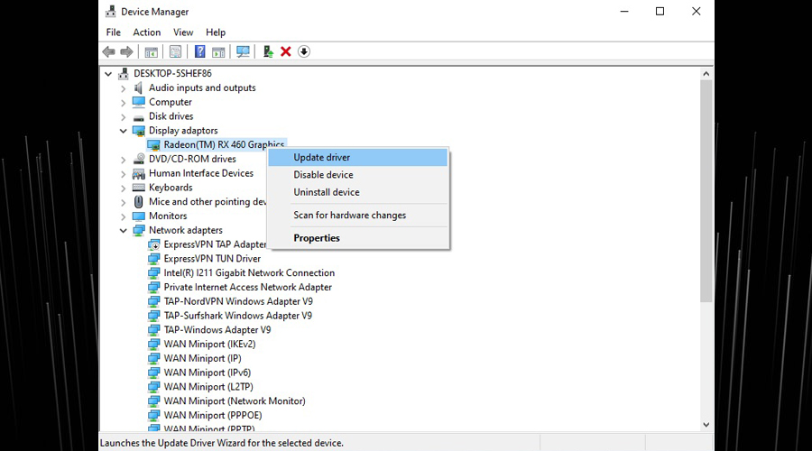Viewport: 812px width, 451px height.
Task: Select Intel(R) I211 Gigabit Network Connection
Action: point(249,273)
